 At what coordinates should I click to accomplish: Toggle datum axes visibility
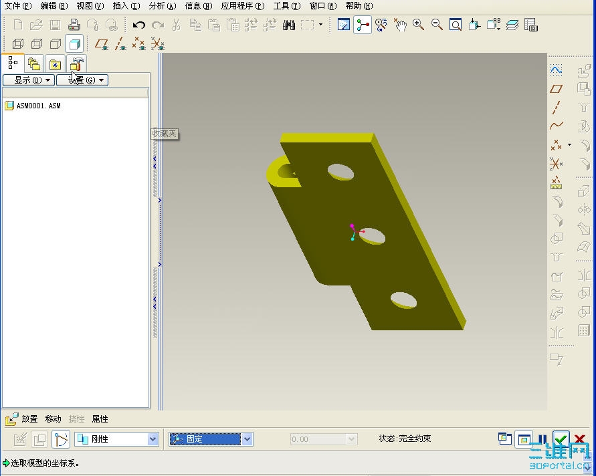pyautogui.click(x=120, y=44)
